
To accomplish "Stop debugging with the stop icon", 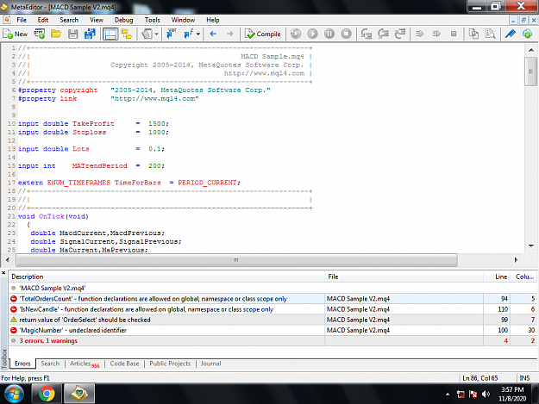I will tap(346, 34).
